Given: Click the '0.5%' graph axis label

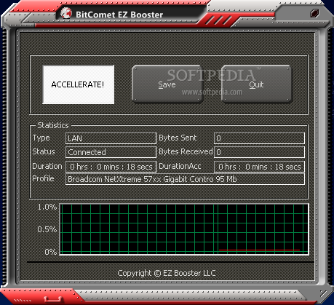Looking at the screenshot, I should 47,229.
